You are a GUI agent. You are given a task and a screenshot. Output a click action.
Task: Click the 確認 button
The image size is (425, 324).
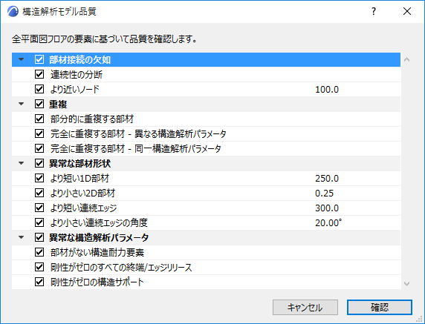[x=380, y=307]
